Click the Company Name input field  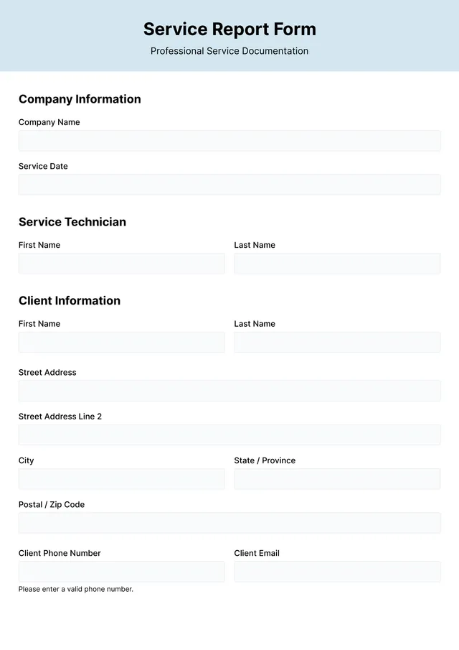229,140
